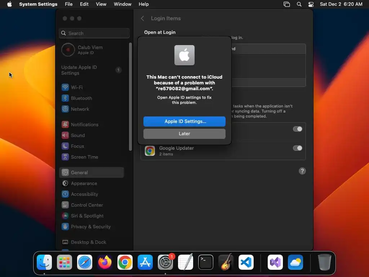The height and width of the screenshot is (277, 369).
Task: Open Accessibility settings
Action: pyautogui.click(x=92, y=194)
